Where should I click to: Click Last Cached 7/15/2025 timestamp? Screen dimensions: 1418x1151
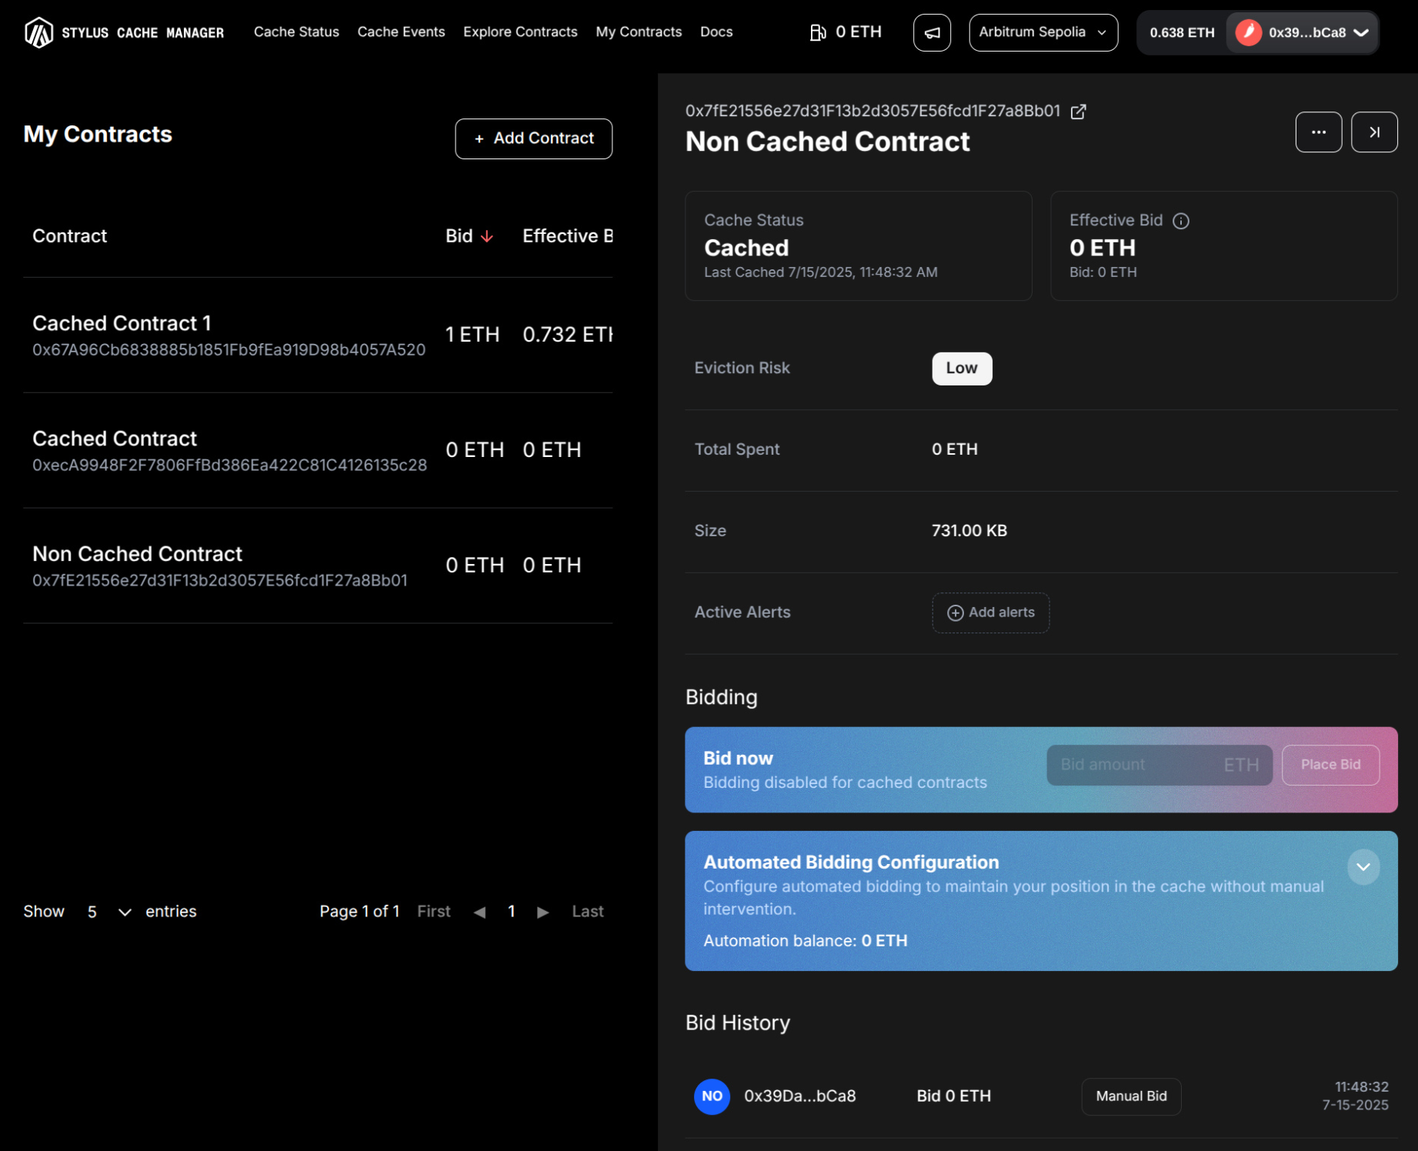[x=821, y=272]
